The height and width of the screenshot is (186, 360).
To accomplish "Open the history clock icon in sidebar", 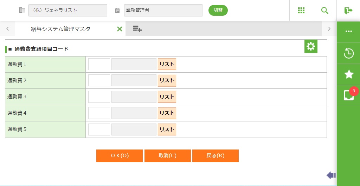I will 348,53.
